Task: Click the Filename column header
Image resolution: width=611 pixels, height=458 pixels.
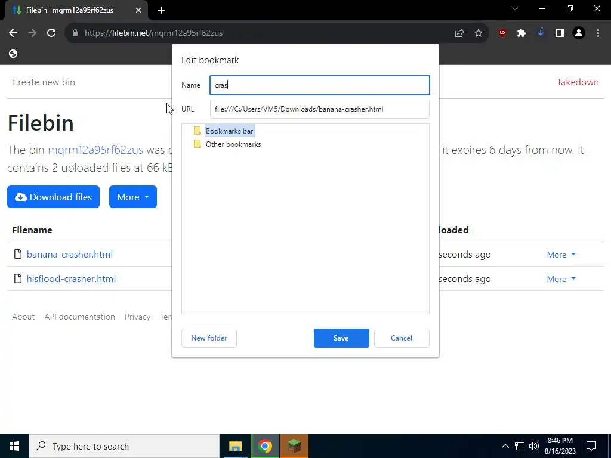Action: tap(32, 230)
